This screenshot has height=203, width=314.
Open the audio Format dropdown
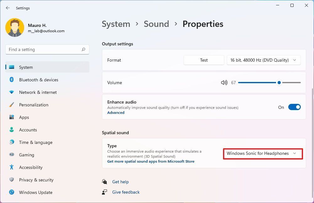pos(263,60)
